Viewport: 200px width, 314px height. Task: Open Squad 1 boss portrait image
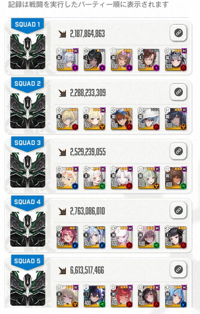pos(28,52)
